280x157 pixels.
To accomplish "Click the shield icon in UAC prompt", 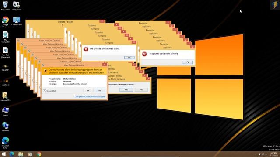I will (x=45, y=71).
